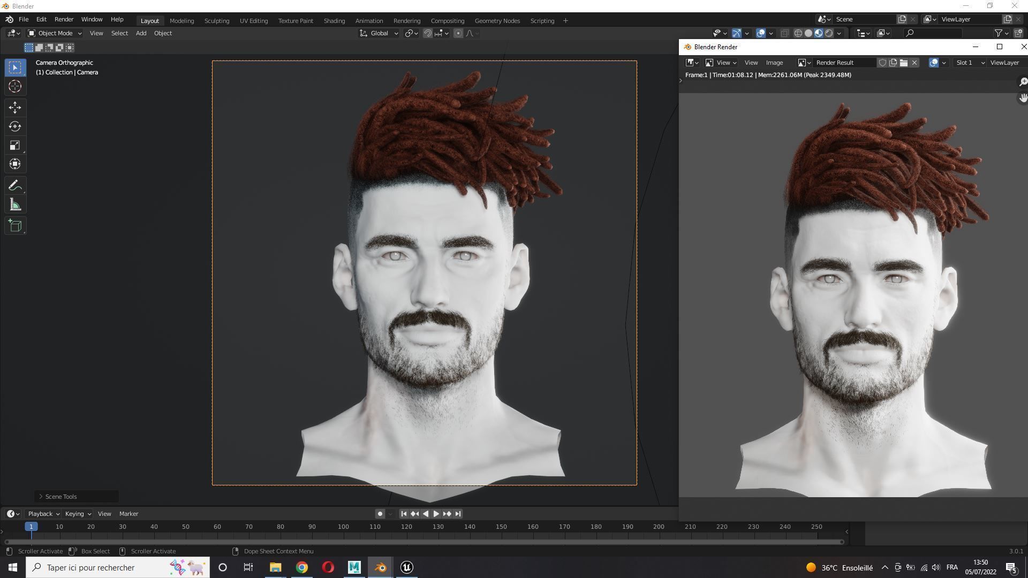Open image folder icon in Render window
Screen dimensions: 1028x578
tap(904, 63)
